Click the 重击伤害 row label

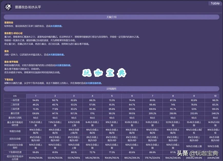tap(15, 113)
